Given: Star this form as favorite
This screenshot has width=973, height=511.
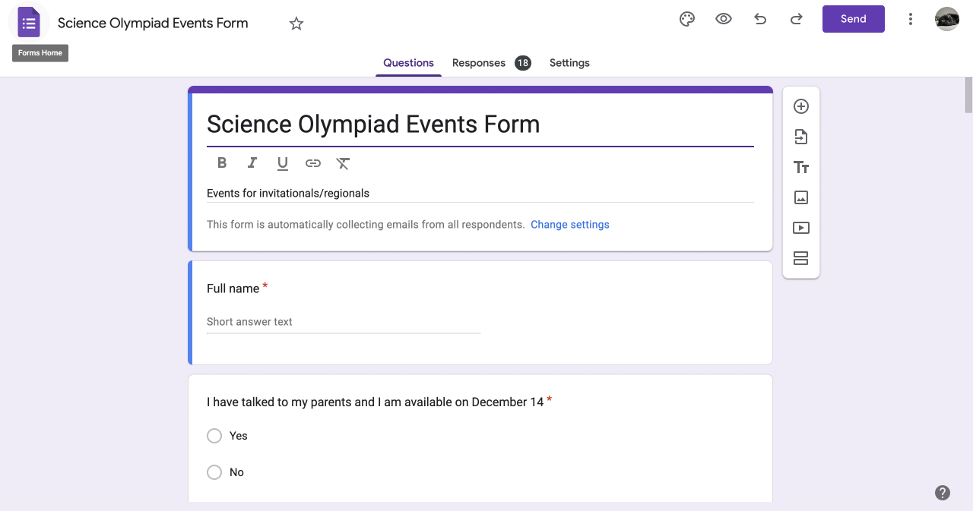Looking at the screenshot, I should 296,24.
